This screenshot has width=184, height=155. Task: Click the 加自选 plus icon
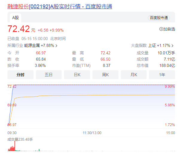tap(161, 29)
